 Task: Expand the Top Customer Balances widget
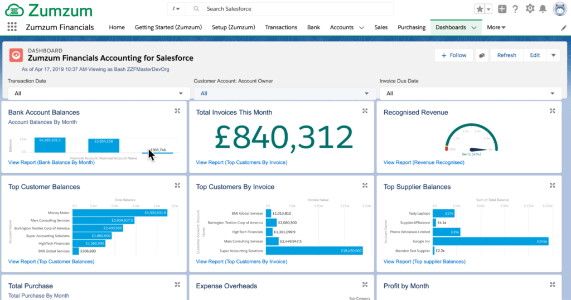click(x=177, y=185)
